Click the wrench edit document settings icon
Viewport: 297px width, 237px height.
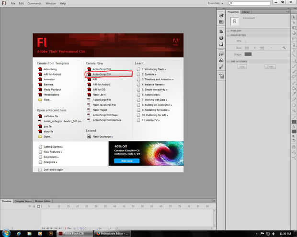(x=284, y=48)
